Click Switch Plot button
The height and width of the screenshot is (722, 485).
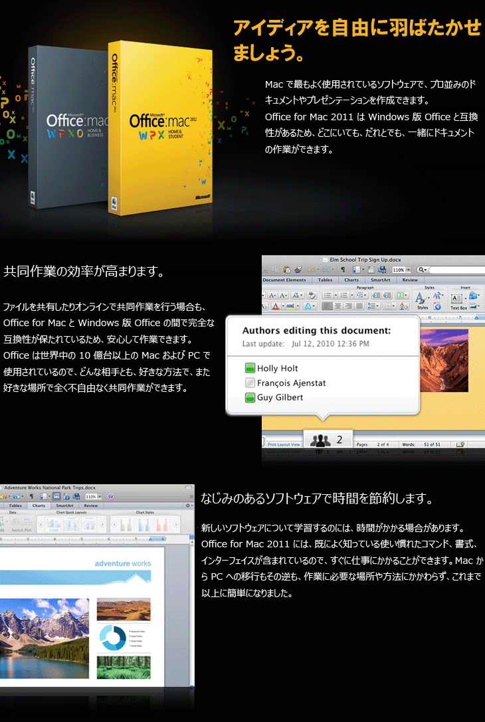pyautogui.click(x=22, y=524)
